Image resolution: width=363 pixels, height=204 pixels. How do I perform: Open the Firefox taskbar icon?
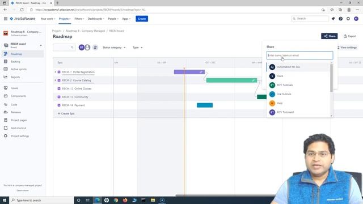[x=125, y=200]
